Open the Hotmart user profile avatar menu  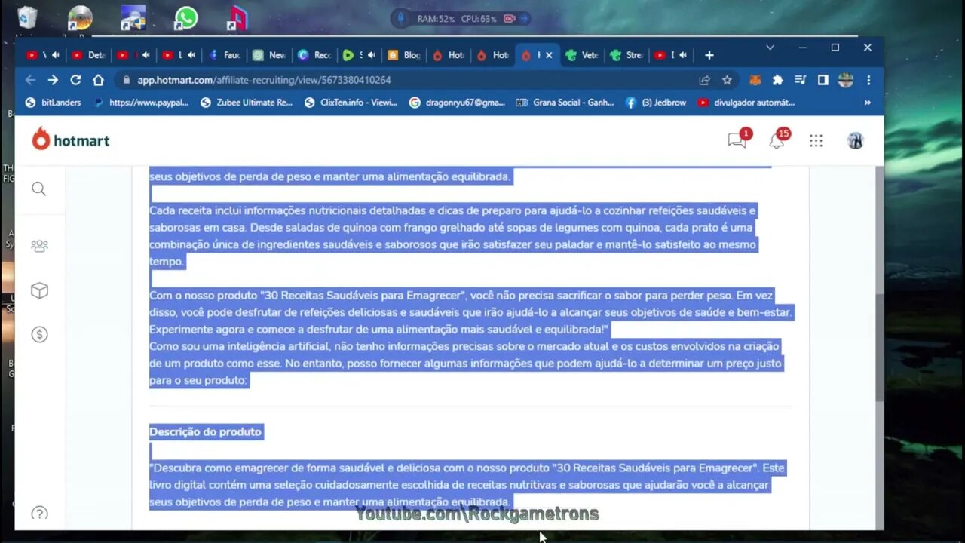(x=855, y=141)
